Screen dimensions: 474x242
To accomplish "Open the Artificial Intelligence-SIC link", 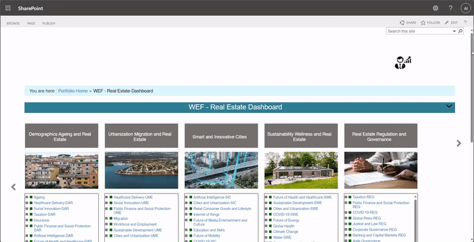I will (x=212, y=198).
